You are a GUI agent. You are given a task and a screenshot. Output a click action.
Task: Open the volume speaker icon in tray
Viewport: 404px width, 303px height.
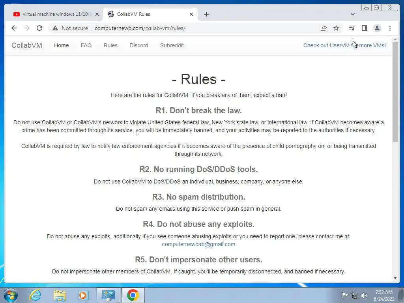click(x=364, y=295)
